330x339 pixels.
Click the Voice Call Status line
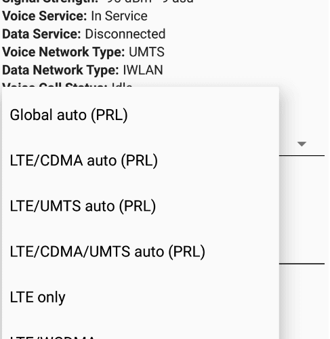click(x=67, y=84)
